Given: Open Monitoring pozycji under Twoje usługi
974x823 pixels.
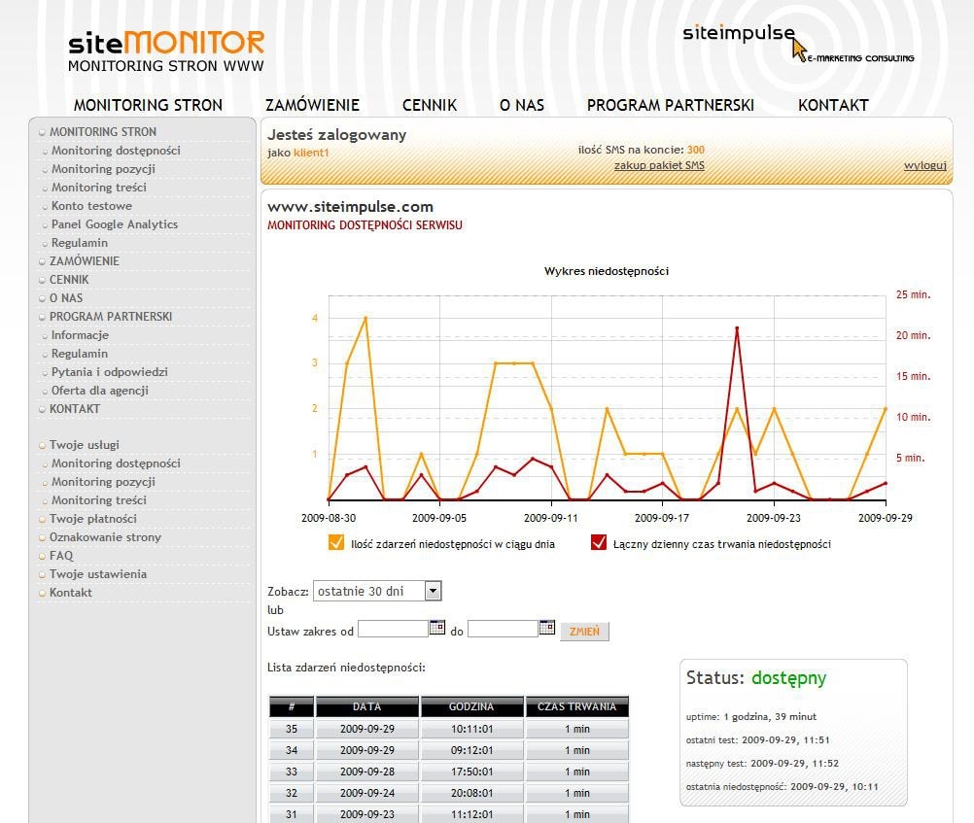Looking at the screenshot, I should (103, 482).
